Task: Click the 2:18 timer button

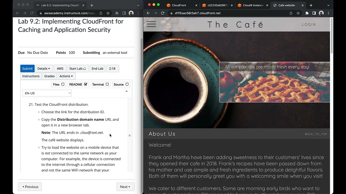Action: 112,68
